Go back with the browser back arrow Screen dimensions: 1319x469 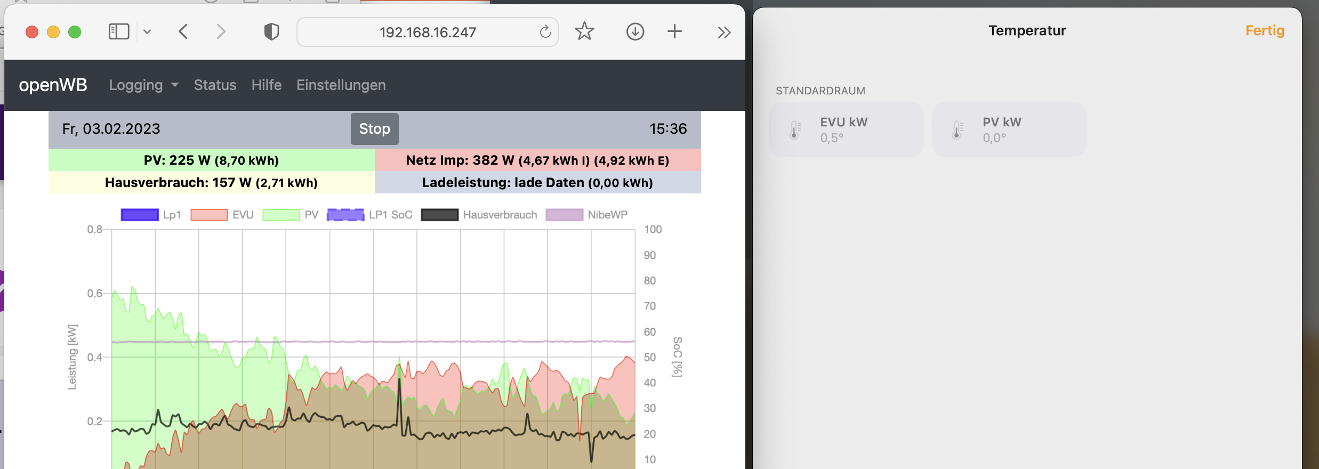point(183,32)
